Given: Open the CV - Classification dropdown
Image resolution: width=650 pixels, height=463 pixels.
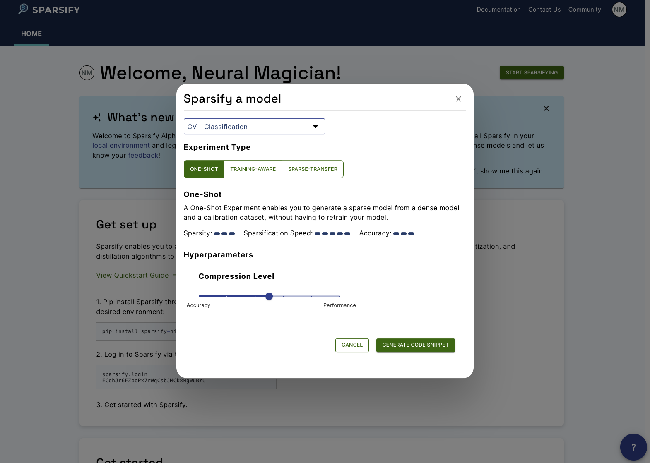Looking at the screenshot, I should [x=254, y=127].
